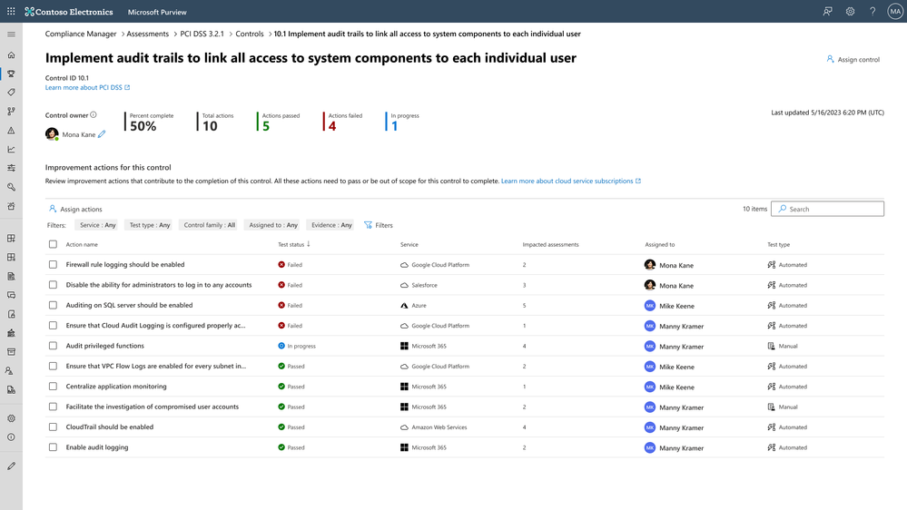This screenshot has height=510, width=907.
Task: Open the Filters button with funnel icon
Action: 379,225
